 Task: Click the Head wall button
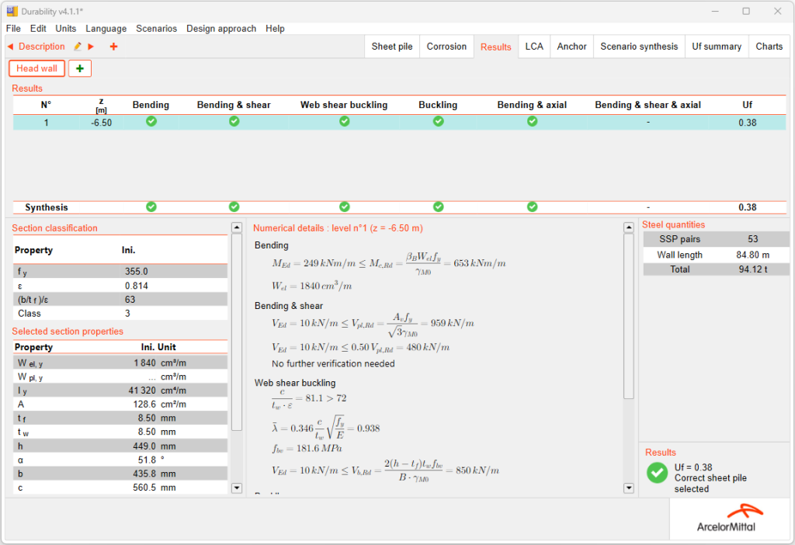point(36,68)
